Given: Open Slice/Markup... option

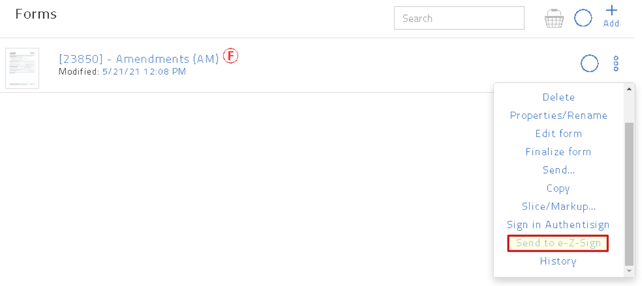Looking at the screenshot, I should pos(559,206).
